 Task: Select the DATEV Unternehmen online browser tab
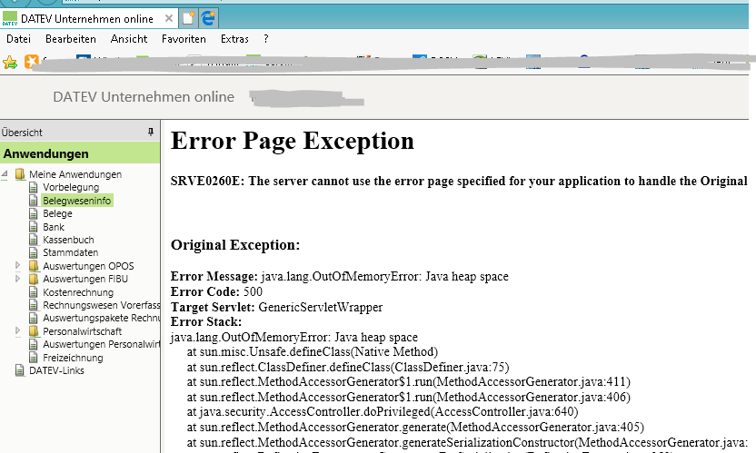coord(87,18)
